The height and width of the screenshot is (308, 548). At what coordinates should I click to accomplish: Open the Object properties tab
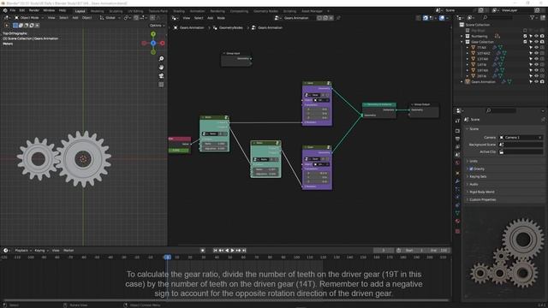(x=457, y=173)
